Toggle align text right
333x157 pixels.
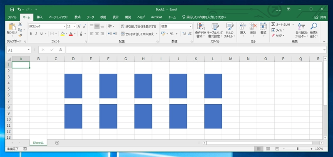102,34
